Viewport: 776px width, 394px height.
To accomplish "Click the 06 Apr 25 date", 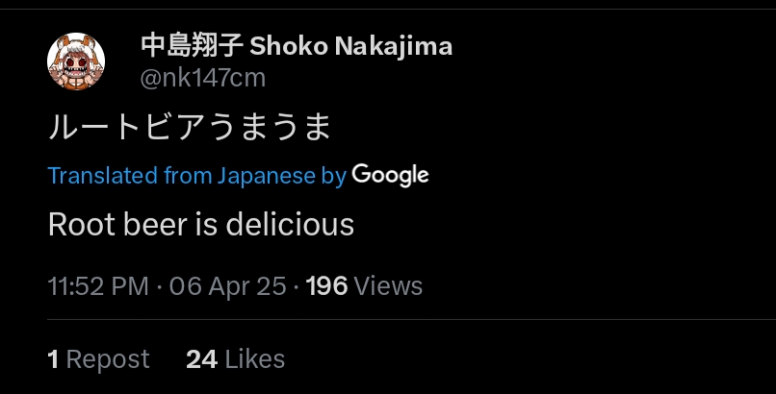I will [x=228, y=286].
